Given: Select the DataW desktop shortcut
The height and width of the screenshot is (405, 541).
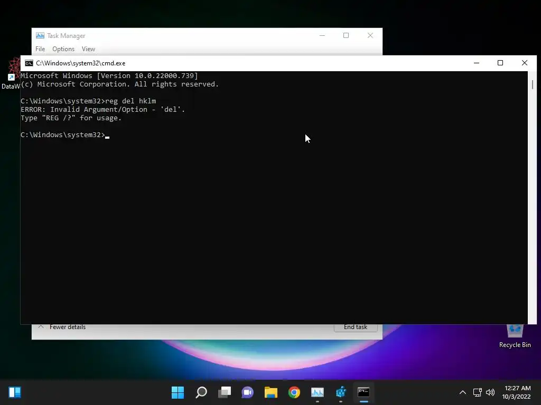Looking at the screenshot, I should coord(11,74).
